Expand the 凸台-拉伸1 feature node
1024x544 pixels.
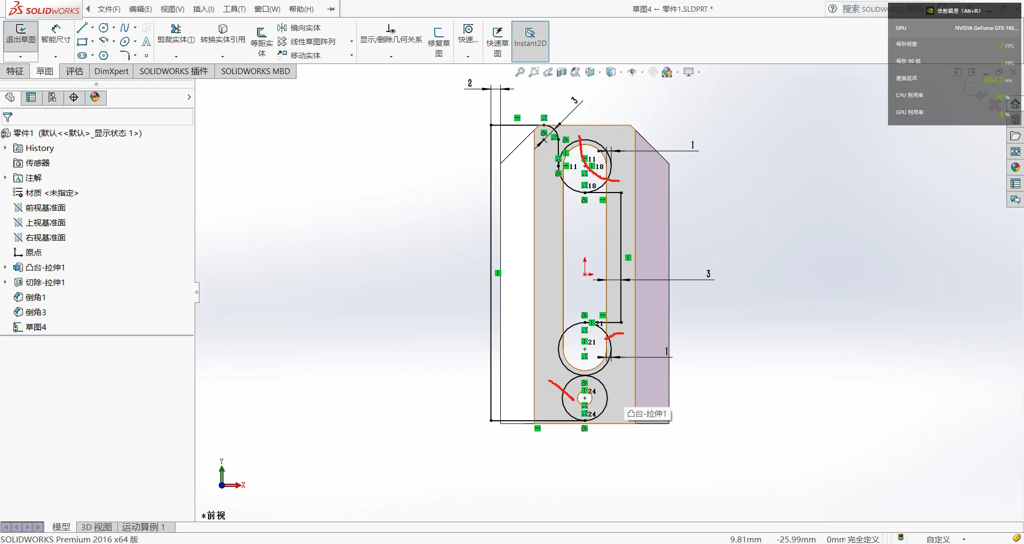coord(5,267)
